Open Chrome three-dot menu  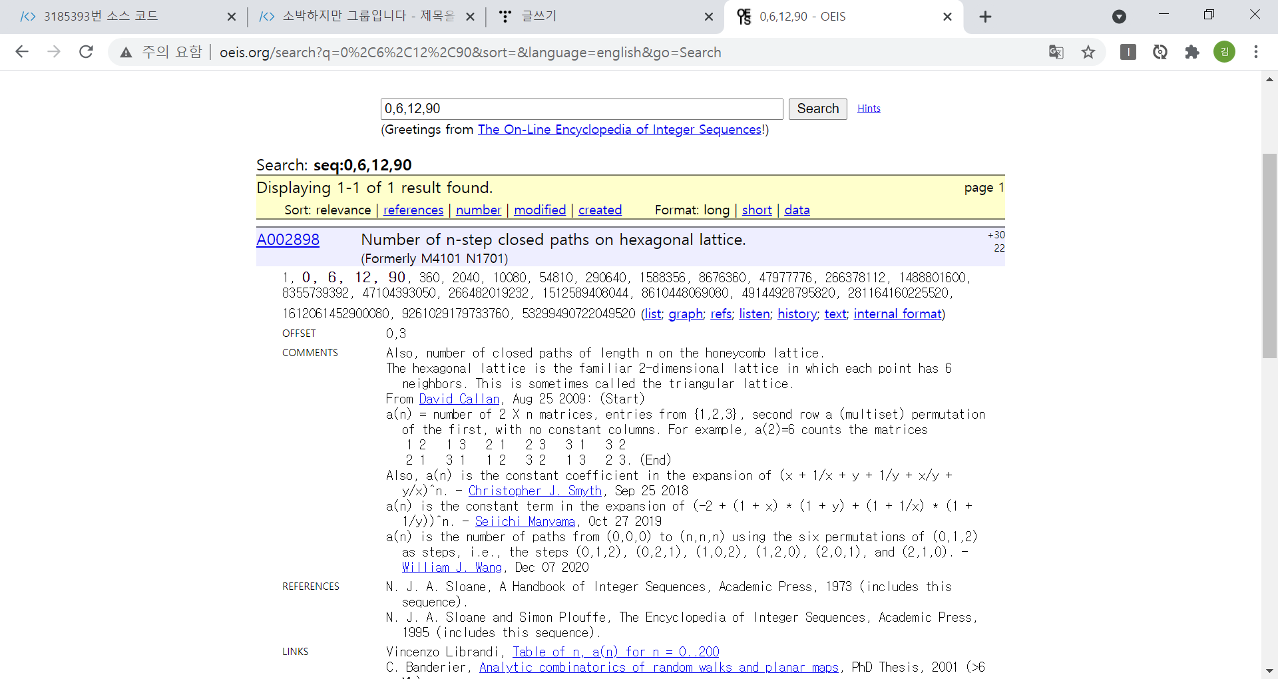pos(1256,52)
